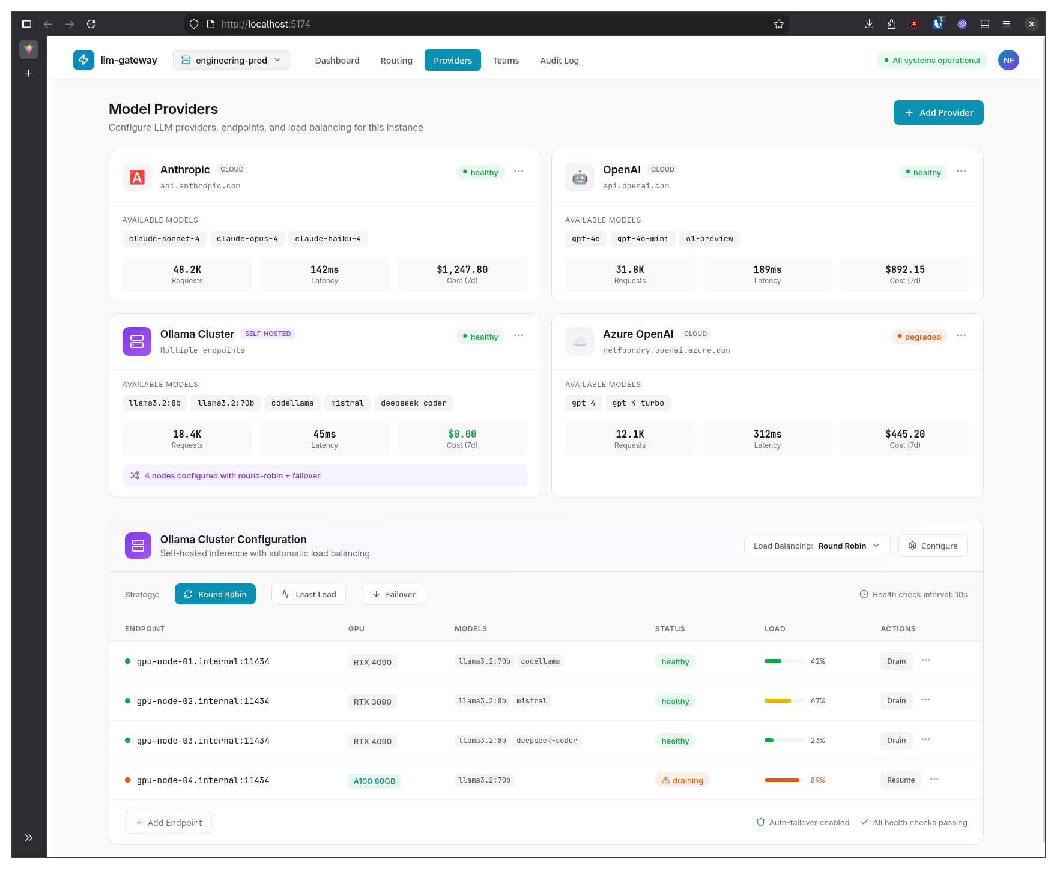This screenshot has height=869, width=1057.
Task: Expand the browser sidebar double-chevron
Action: click(x=28, y=838)
